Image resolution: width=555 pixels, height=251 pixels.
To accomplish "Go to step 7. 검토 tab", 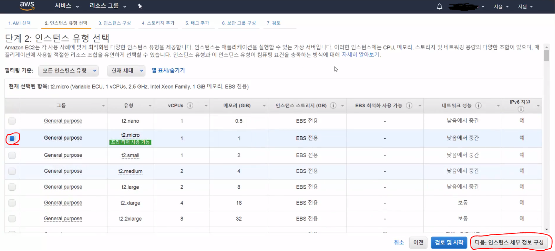I will coord(274,23).
